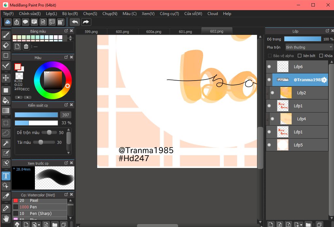
Task: Hide the Lớp5 layer
Action: (x=269, y=145)
